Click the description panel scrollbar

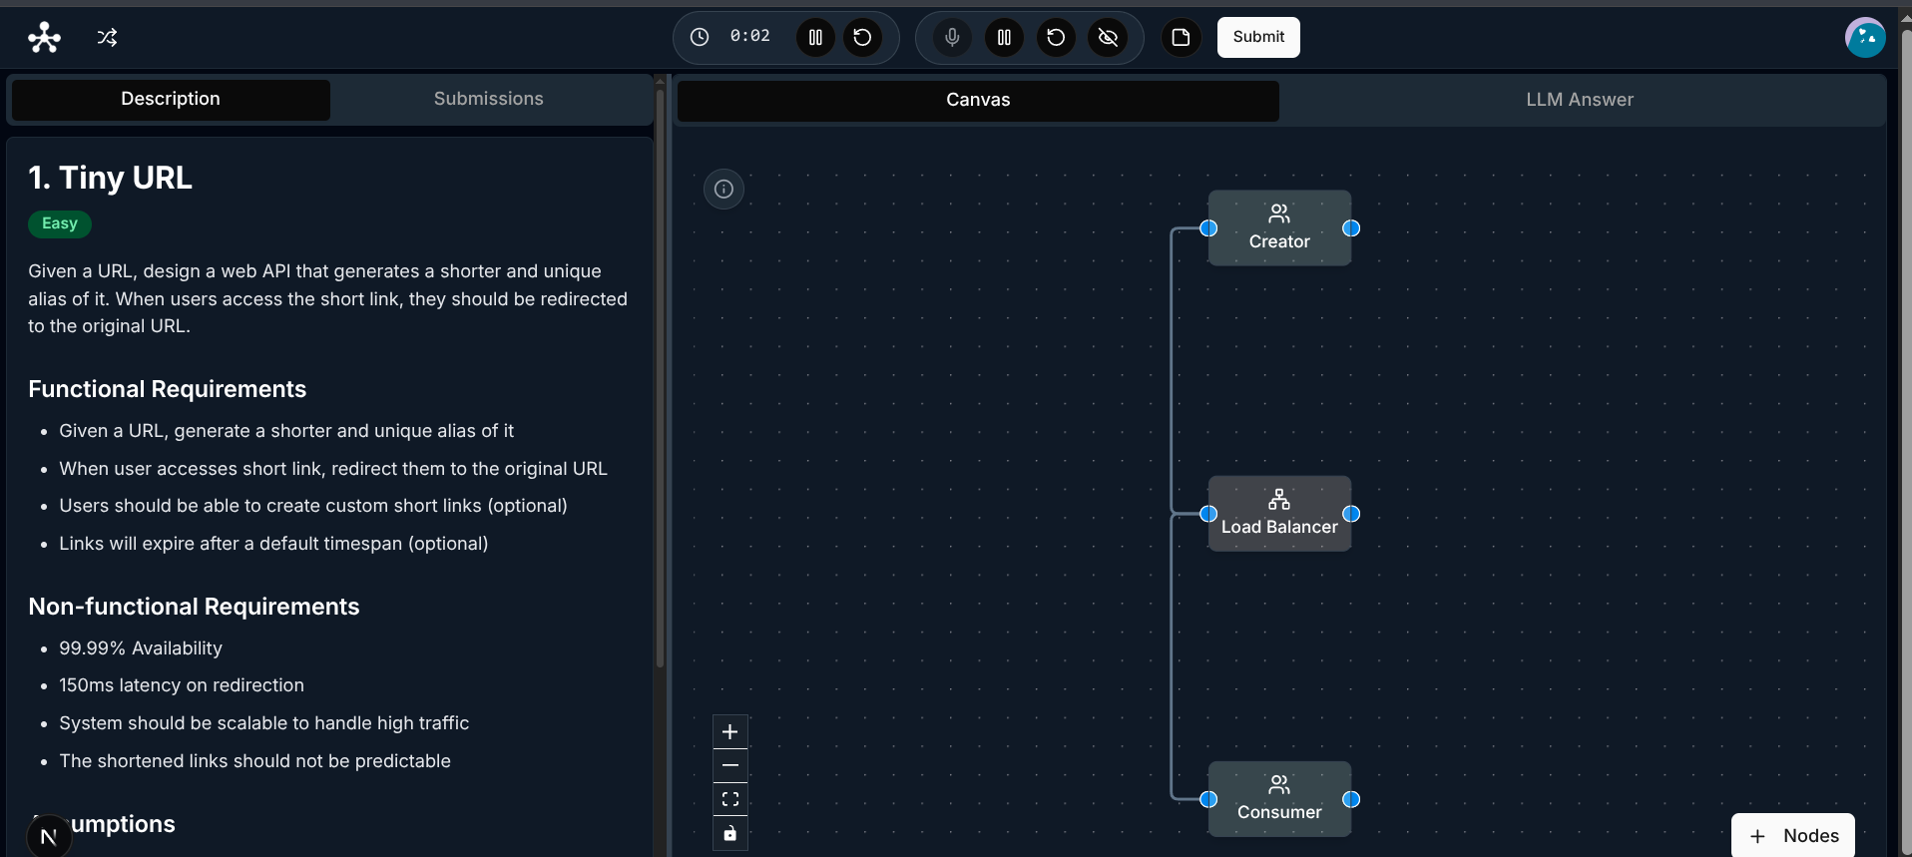[660, 379]
